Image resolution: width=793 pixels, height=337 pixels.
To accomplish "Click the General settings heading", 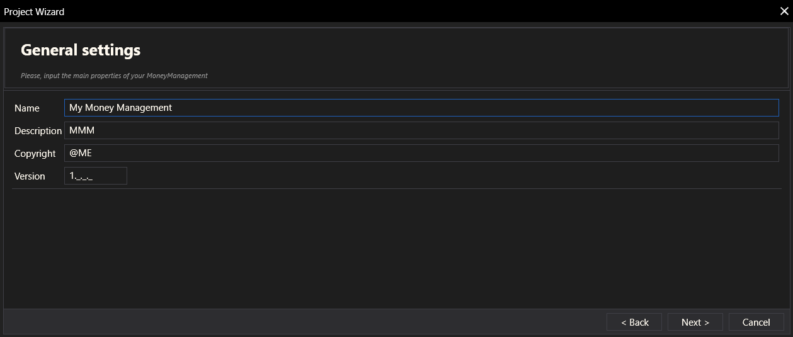I will tap(81, 50).
